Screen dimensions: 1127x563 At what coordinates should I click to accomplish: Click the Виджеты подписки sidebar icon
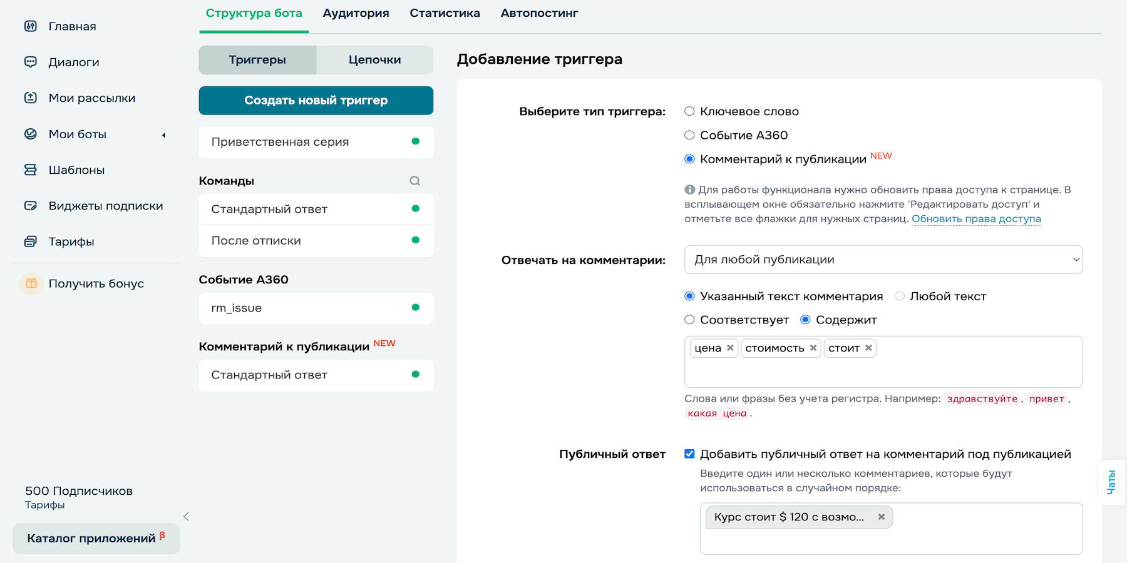click(31, 205)
